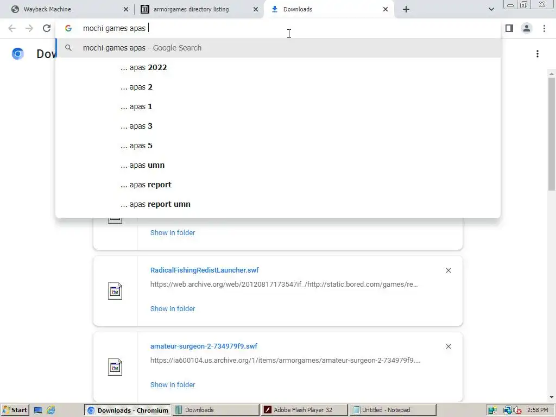Open the Downloads folder taskbar button
This screenshot has height=417, width=556.
point(216,410)
